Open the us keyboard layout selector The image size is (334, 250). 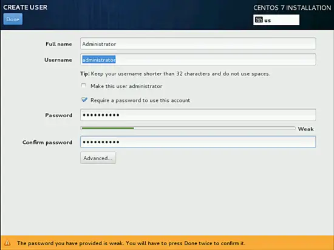tap(276, 20)
